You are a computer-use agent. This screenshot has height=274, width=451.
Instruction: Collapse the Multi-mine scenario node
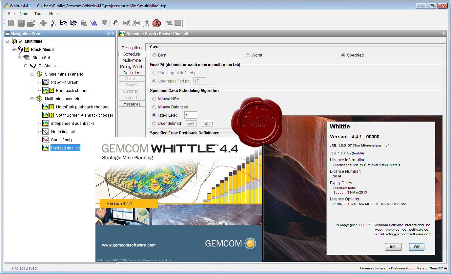click(x=32, y=99)
